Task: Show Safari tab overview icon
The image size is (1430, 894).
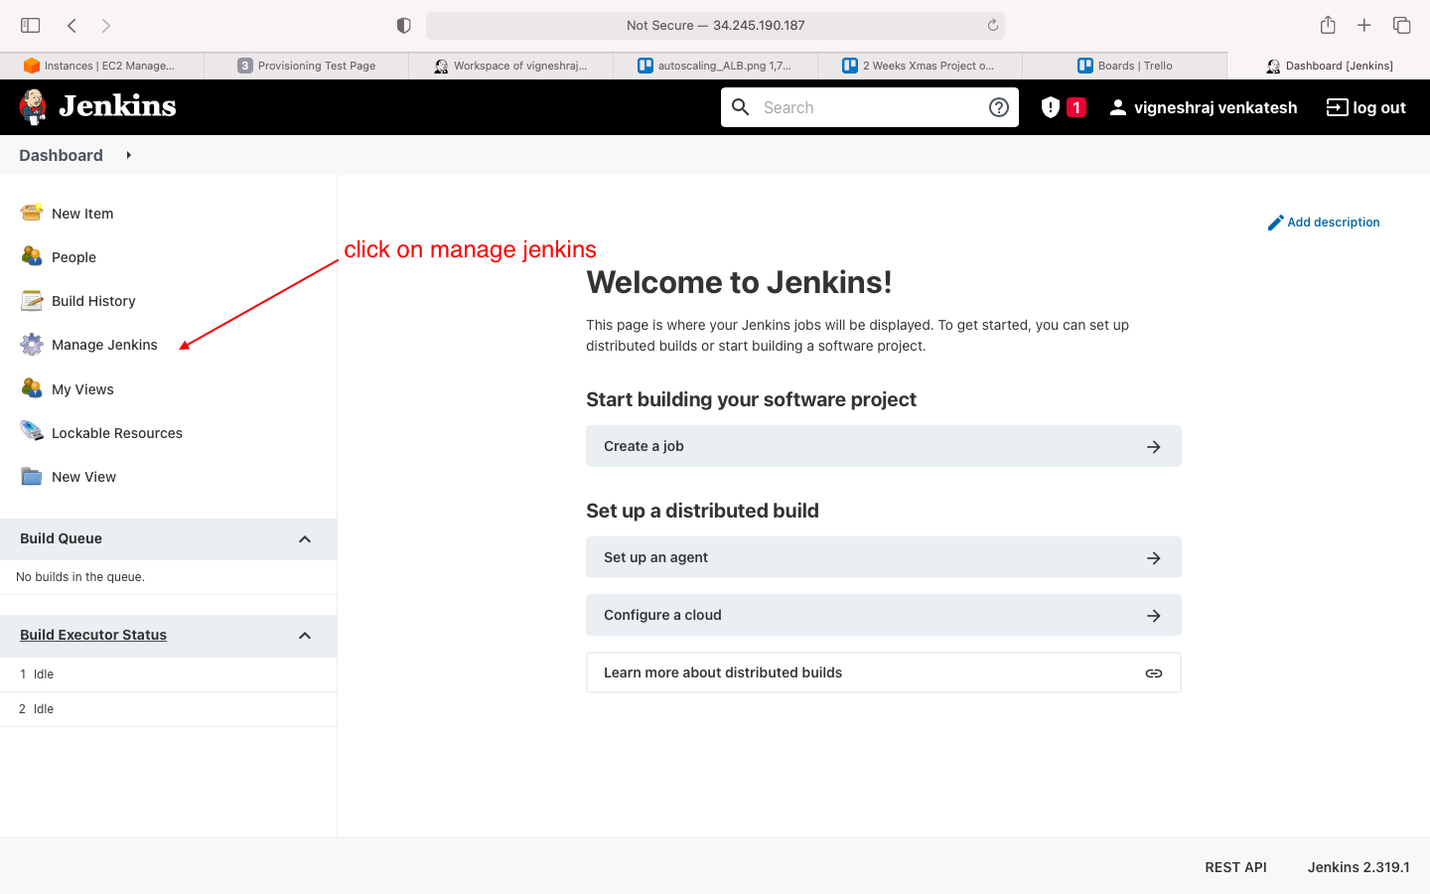Action: click(1402, 25)
